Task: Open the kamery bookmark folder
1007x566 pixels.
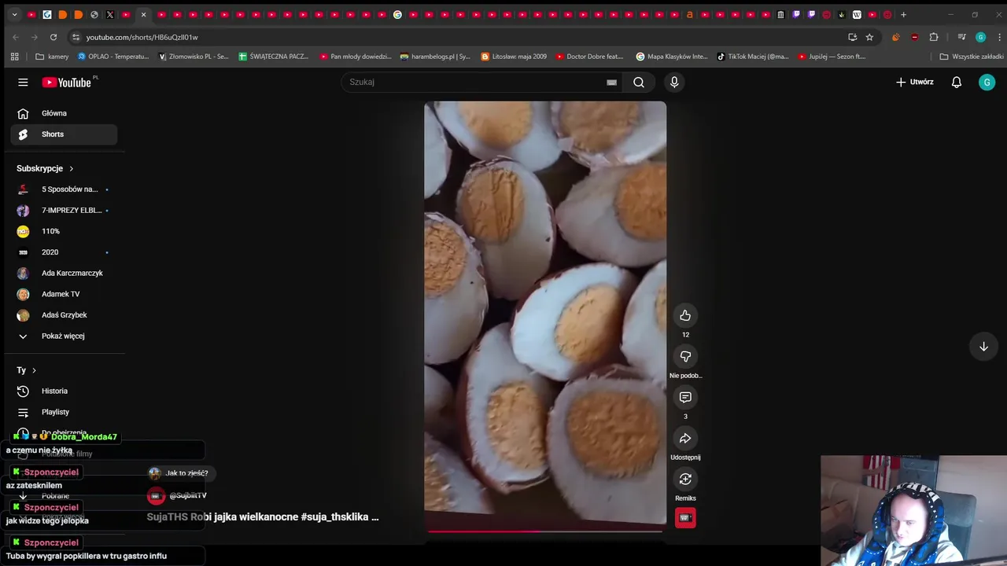Action: [x=52, y=57]
